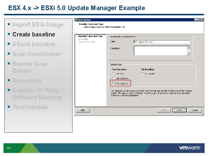
Task: Cancel the New Baseline wizard
Action: pyautogui.click(x=195, y=110)
